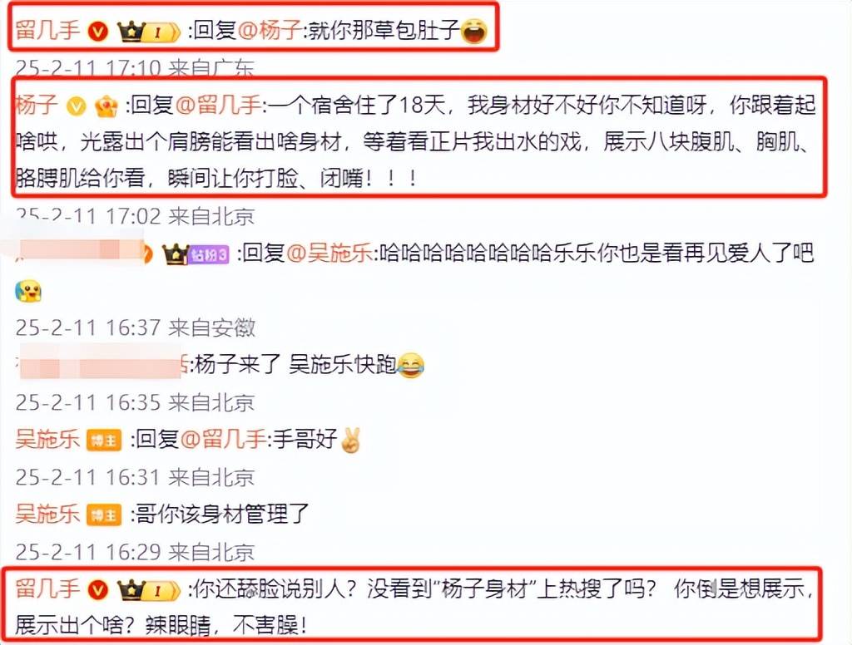Click the 博主 tag on 哥你该身材管理了 comment
Screen dimensions: 852x645
point(103,515)
